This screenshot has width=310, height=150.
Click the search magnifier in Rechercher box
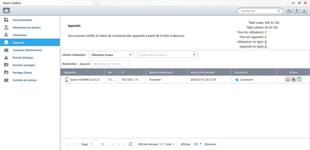coord(279,11)
